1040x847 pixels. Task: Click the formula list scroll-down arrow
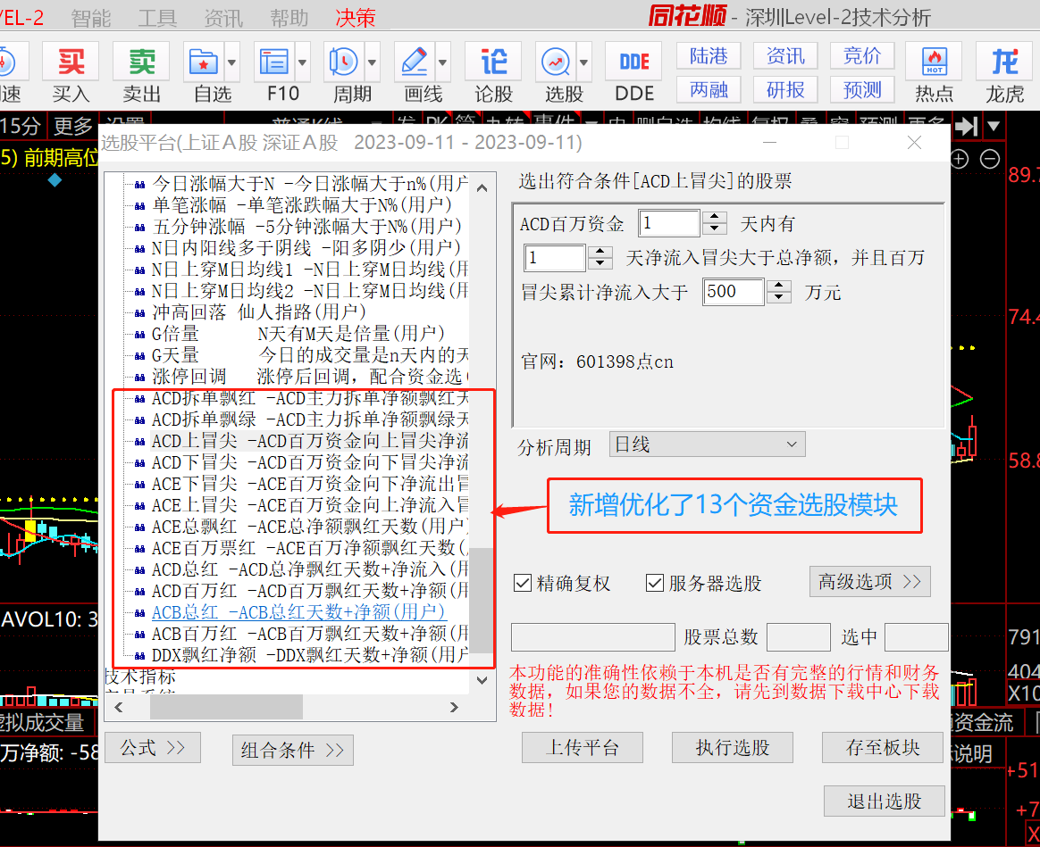[482, 680]
